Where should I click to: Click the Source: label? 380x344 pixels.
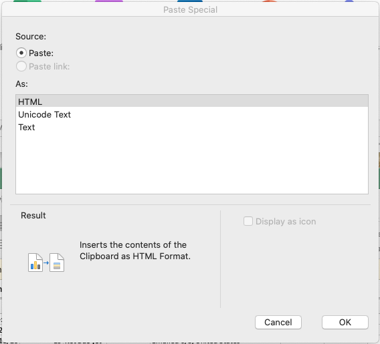31,37
